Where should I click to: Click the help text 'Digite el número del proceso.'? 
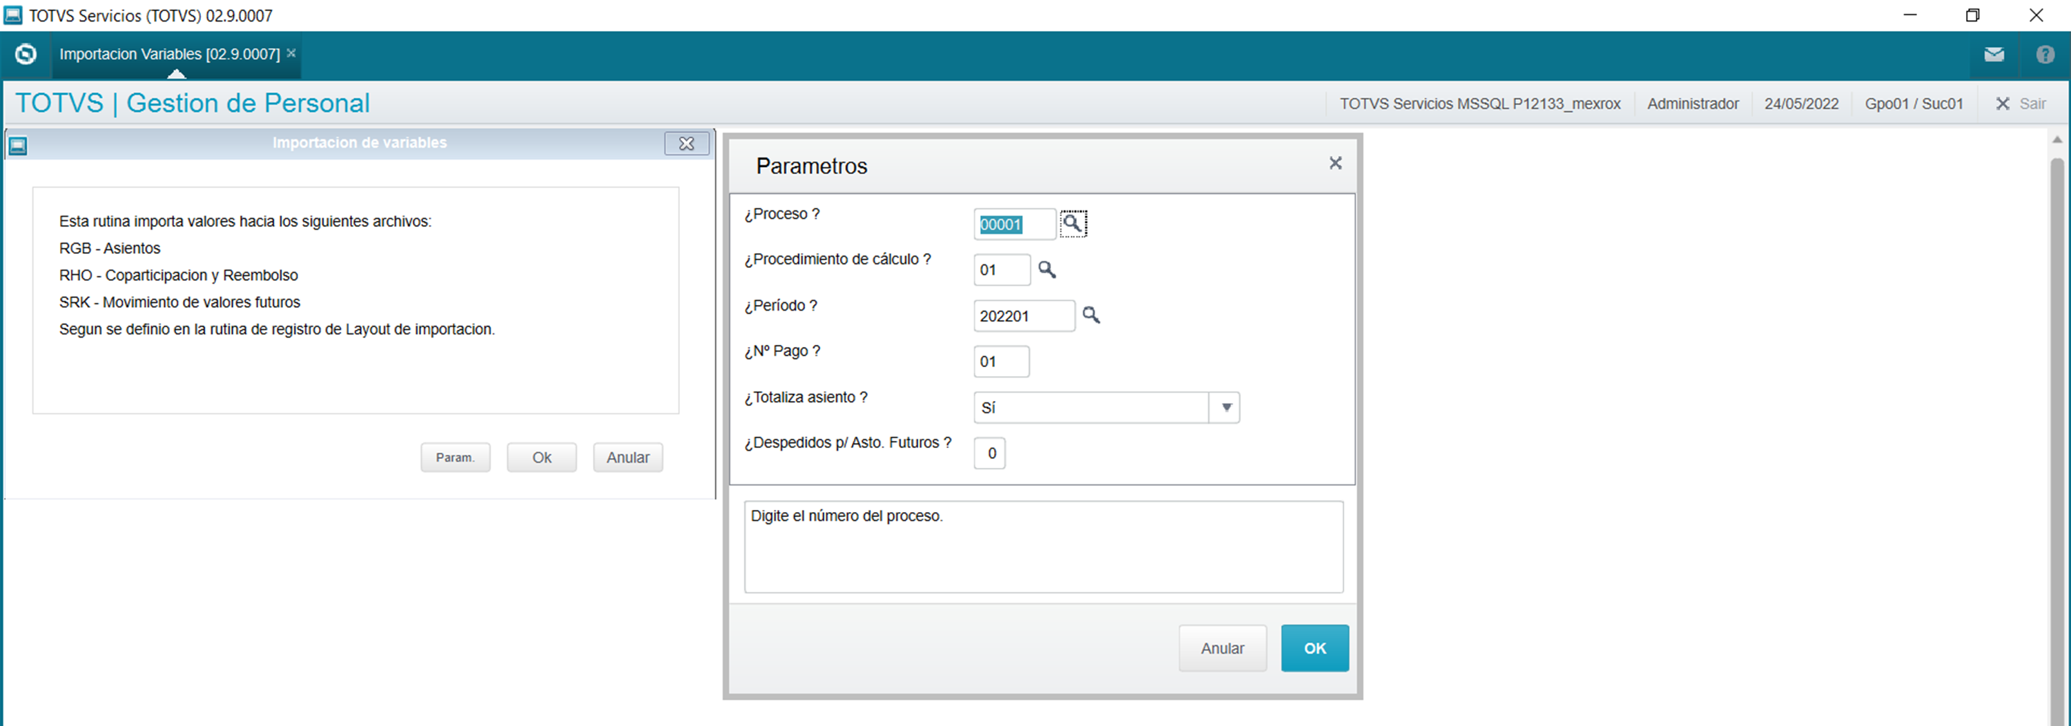846,516
